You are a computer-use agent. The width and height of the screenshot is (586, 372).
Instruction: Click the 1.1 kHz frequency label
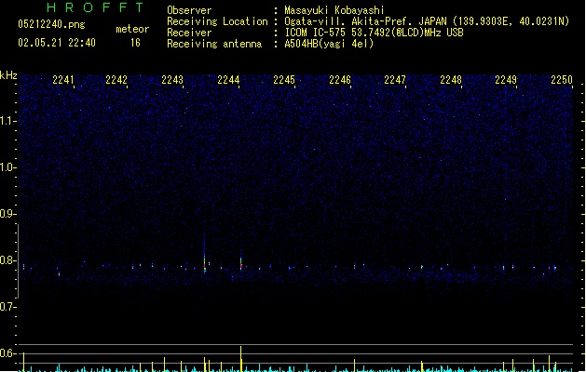point(7,121)
